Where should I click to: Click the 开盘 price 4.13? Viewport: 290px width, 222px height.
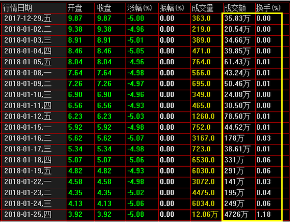[x=75, y=204]
